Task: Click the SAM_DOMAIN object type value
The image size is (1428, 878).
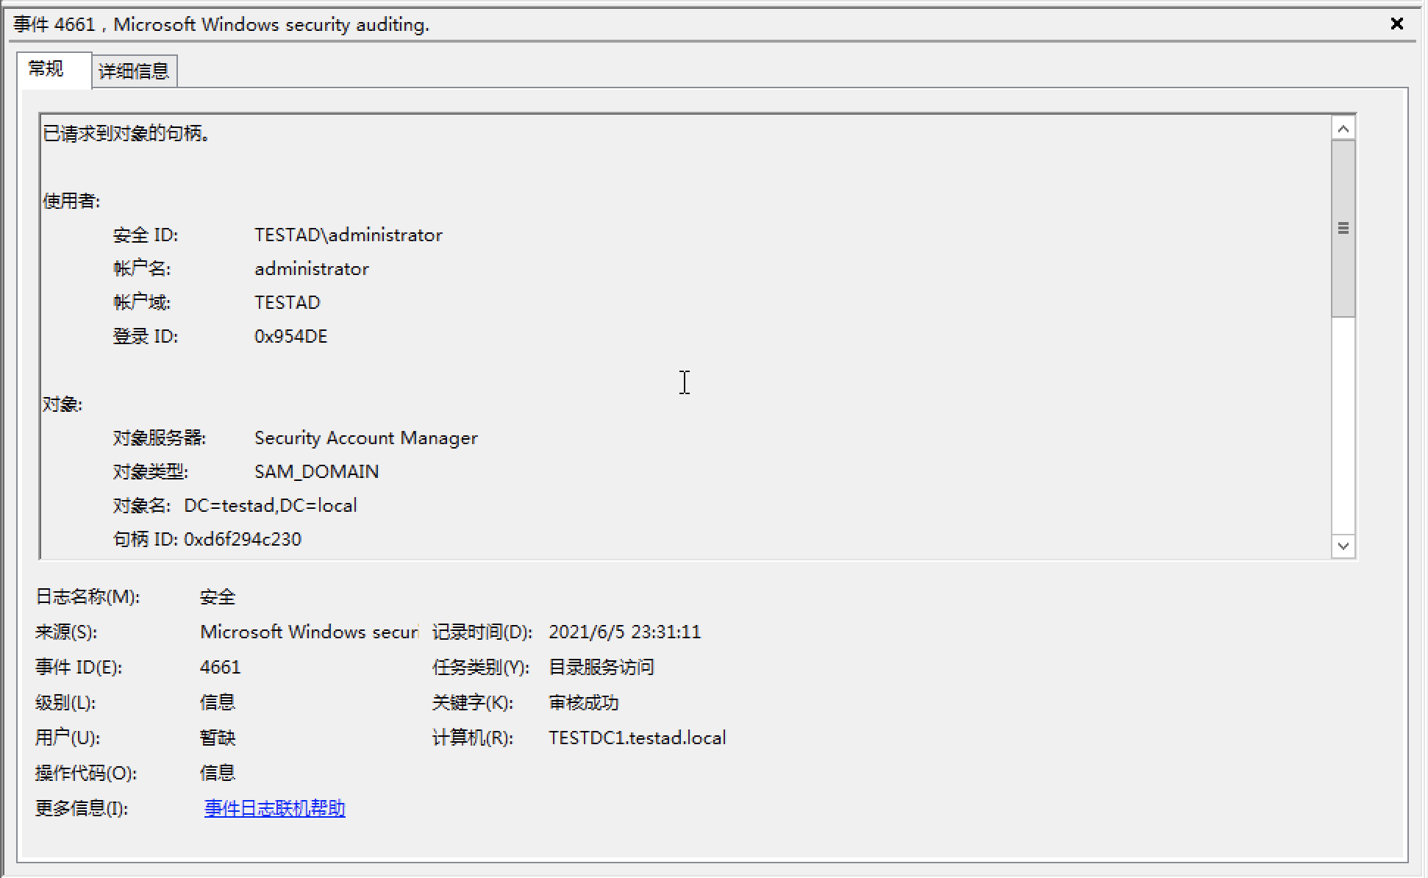Action: click(316, 472)
